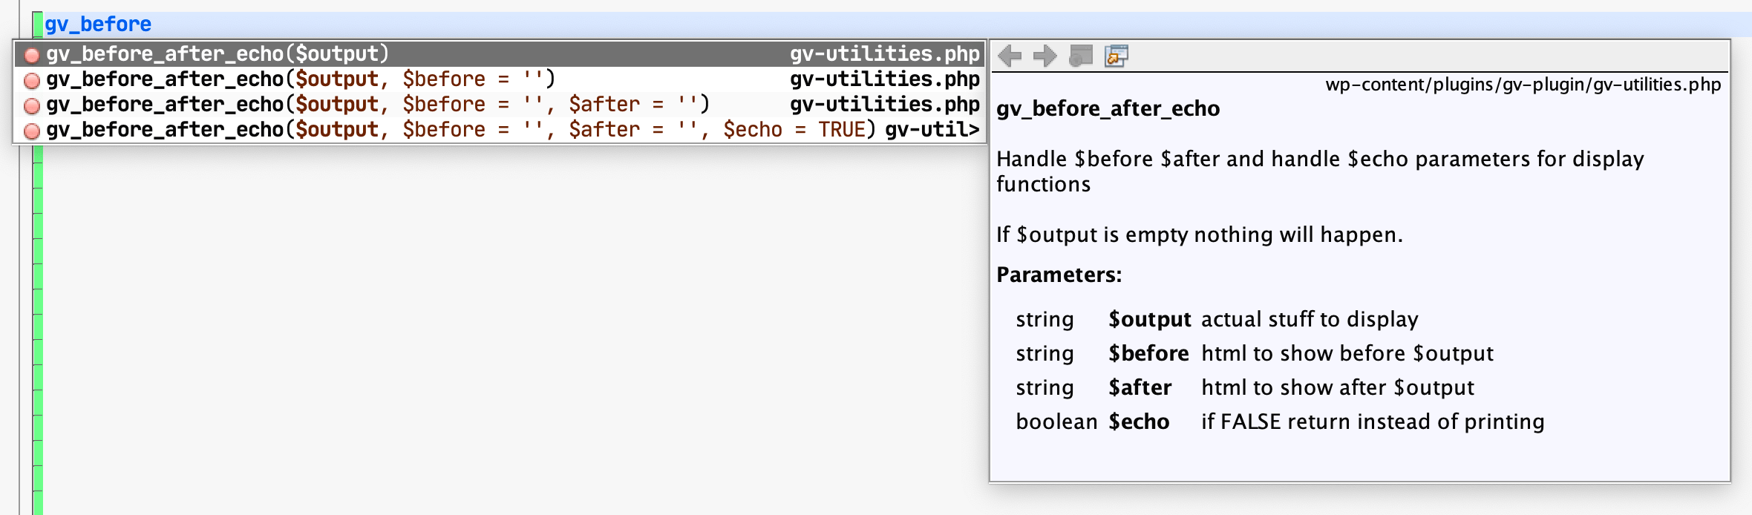Screen dimensions: 1752x515
Task: Click the forward navigation arrow in documentation panel
Action: click(1044, 56)
